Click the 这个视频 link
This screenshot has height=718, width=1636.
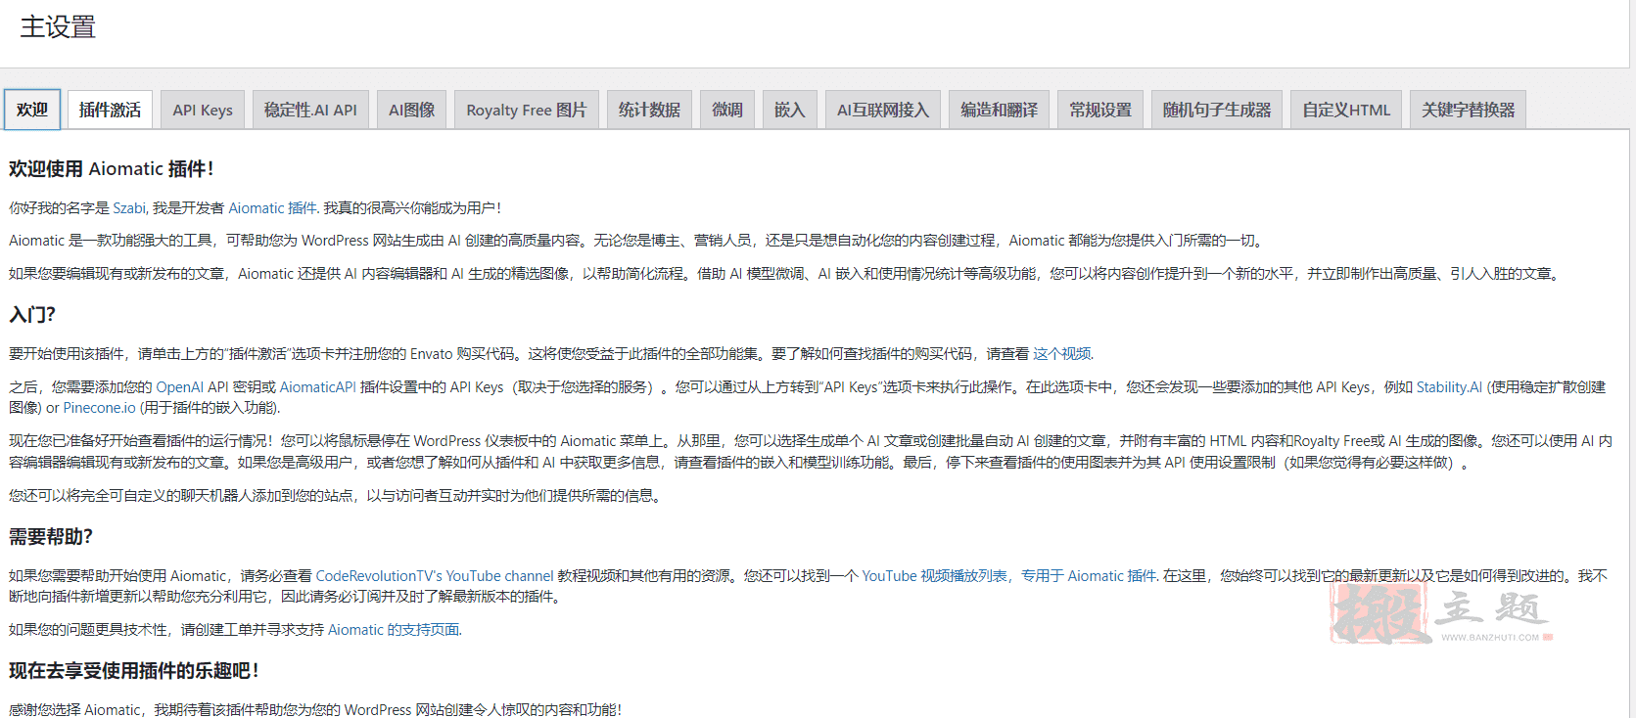click(1062, 354)
